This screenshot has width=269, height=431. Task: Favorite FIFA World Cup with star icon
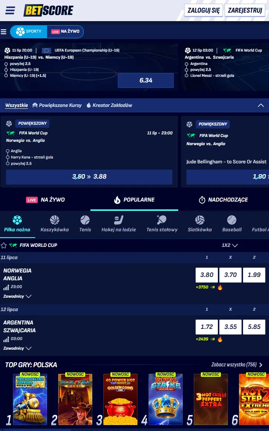4,245
